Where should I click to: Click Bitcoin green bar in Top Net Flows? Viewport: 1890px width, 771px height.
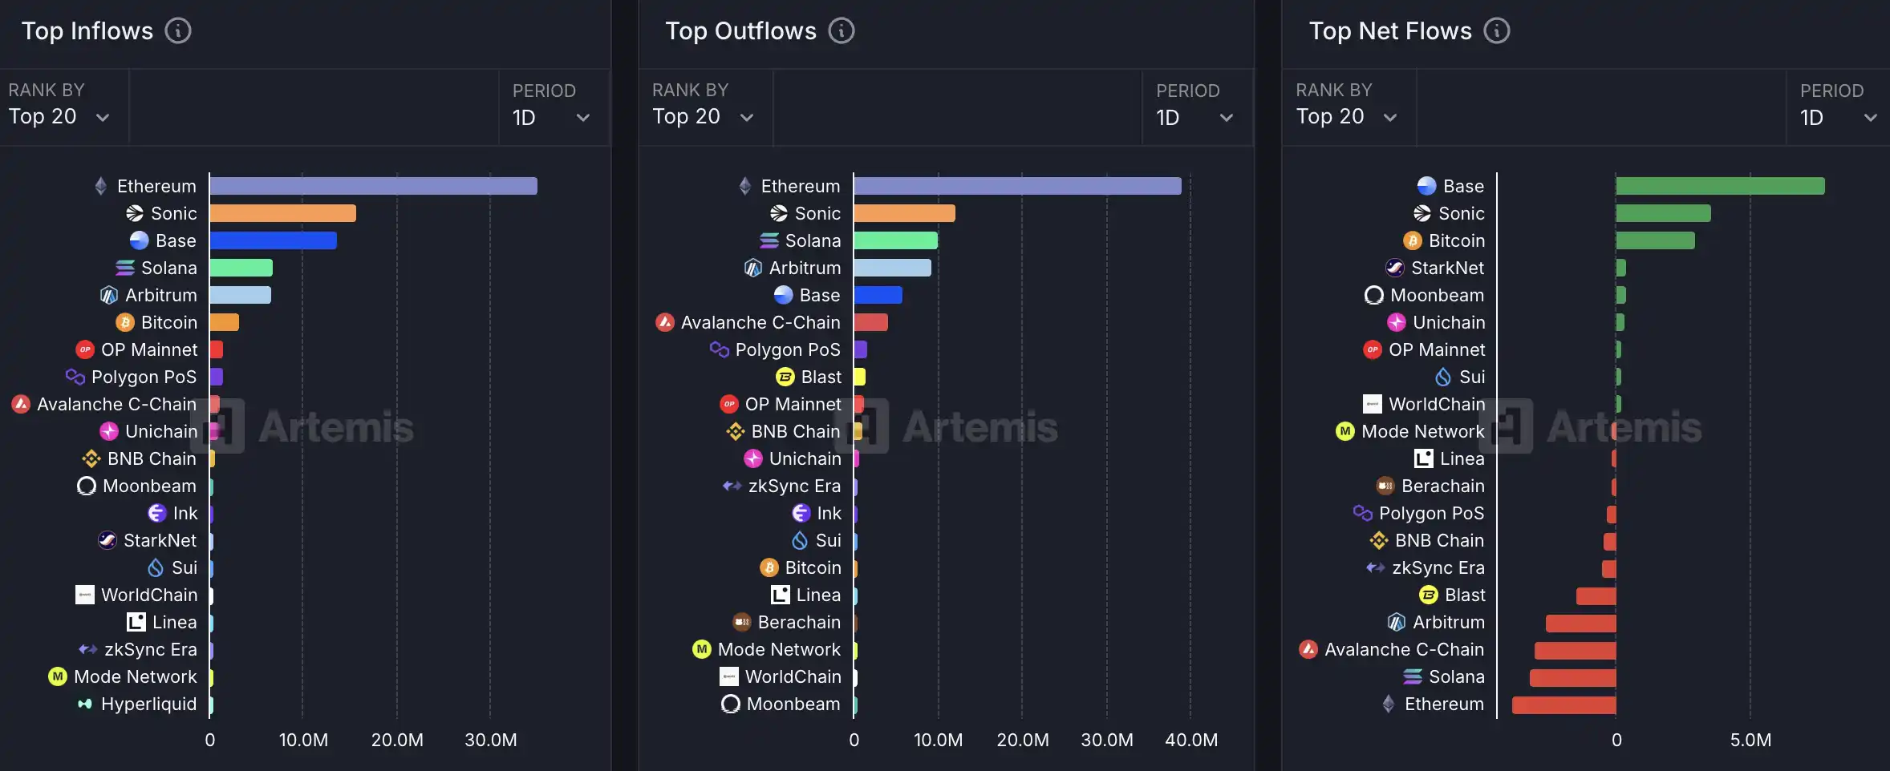[1656, 240]
